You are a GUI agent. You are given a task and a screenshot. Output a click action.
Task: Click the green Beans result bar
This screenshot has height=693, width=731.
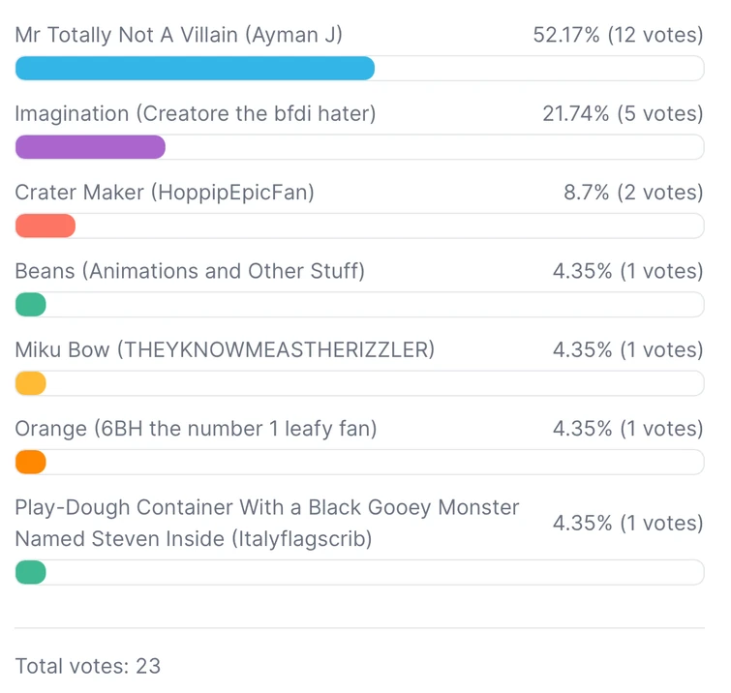point(31,305)
